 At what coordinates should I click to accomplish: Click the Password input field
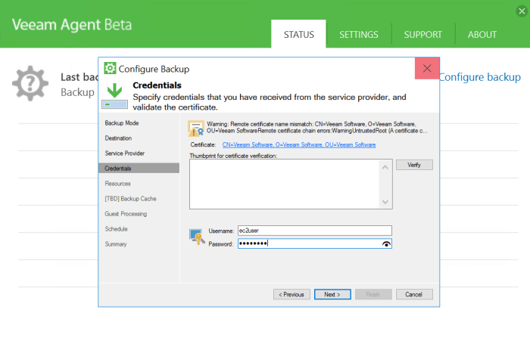315,243
